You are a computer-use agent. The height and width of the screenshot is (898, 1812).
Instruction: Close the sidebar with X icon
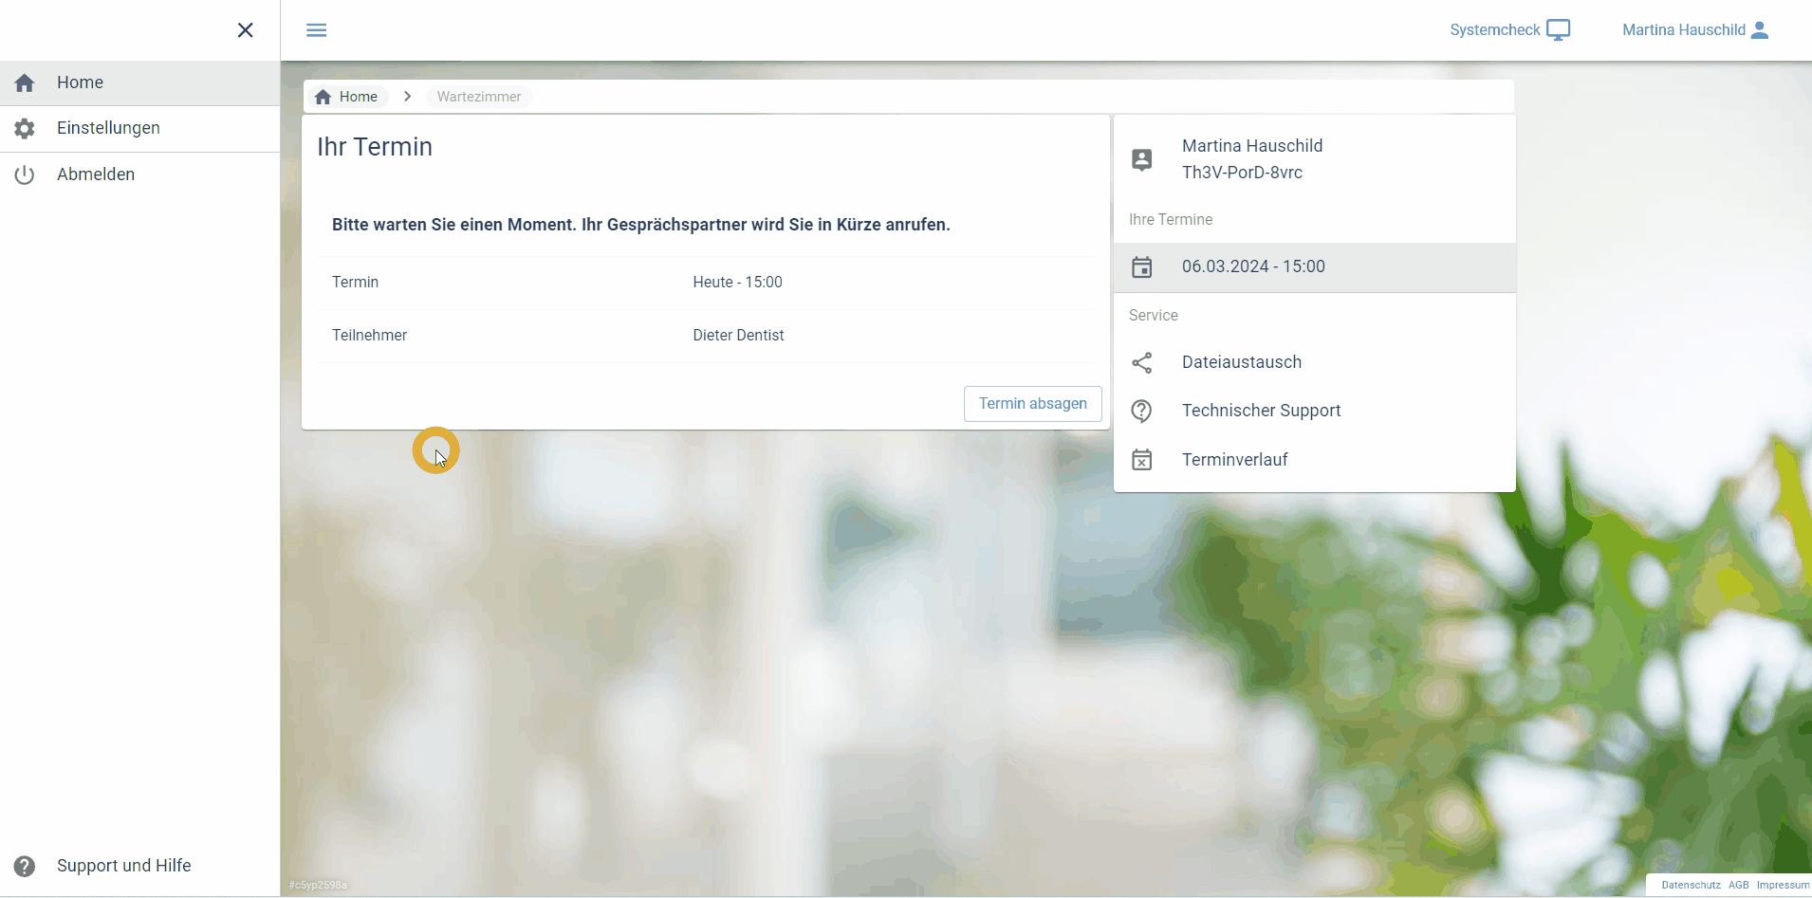coord(245,30)
